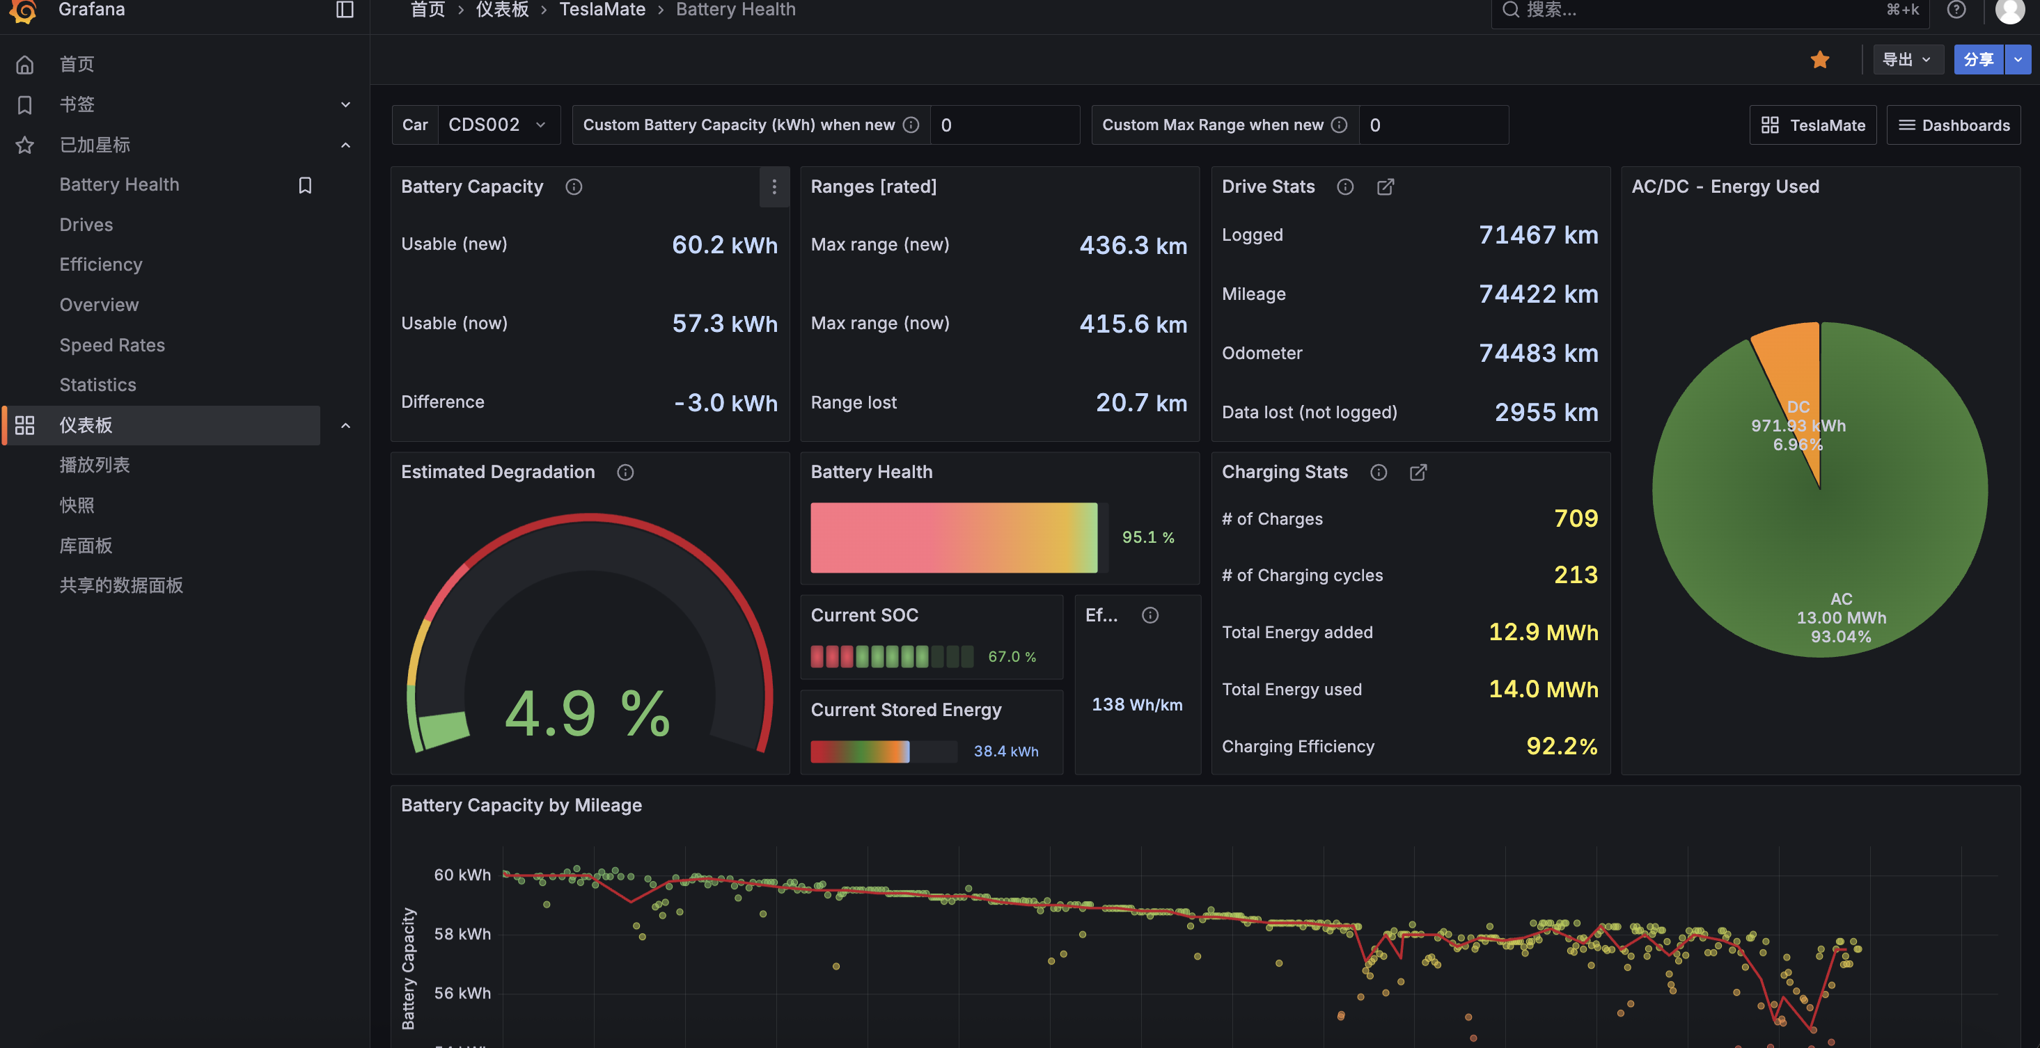Expand the 导出 export dropdown

pyautogui.click(x=1907, y=59)
